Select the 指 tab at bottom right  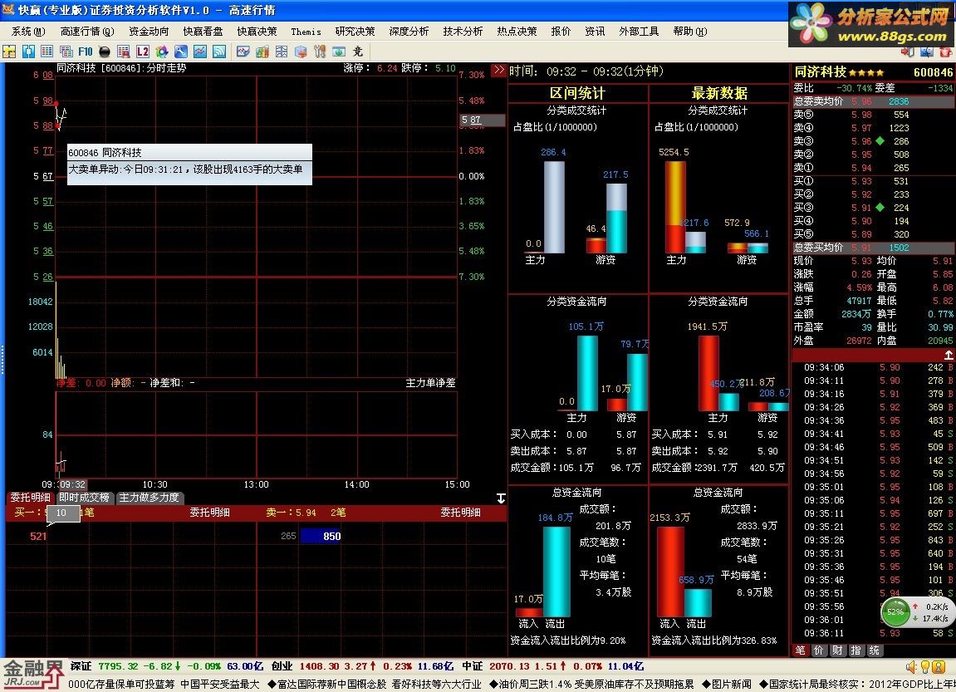point(855,650)
